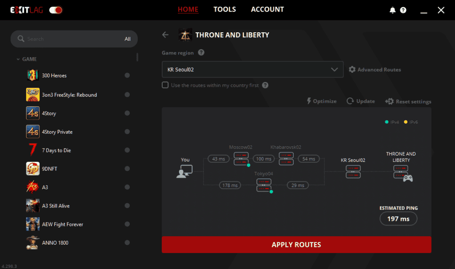Click the You computer user icon

click(184, 171)
